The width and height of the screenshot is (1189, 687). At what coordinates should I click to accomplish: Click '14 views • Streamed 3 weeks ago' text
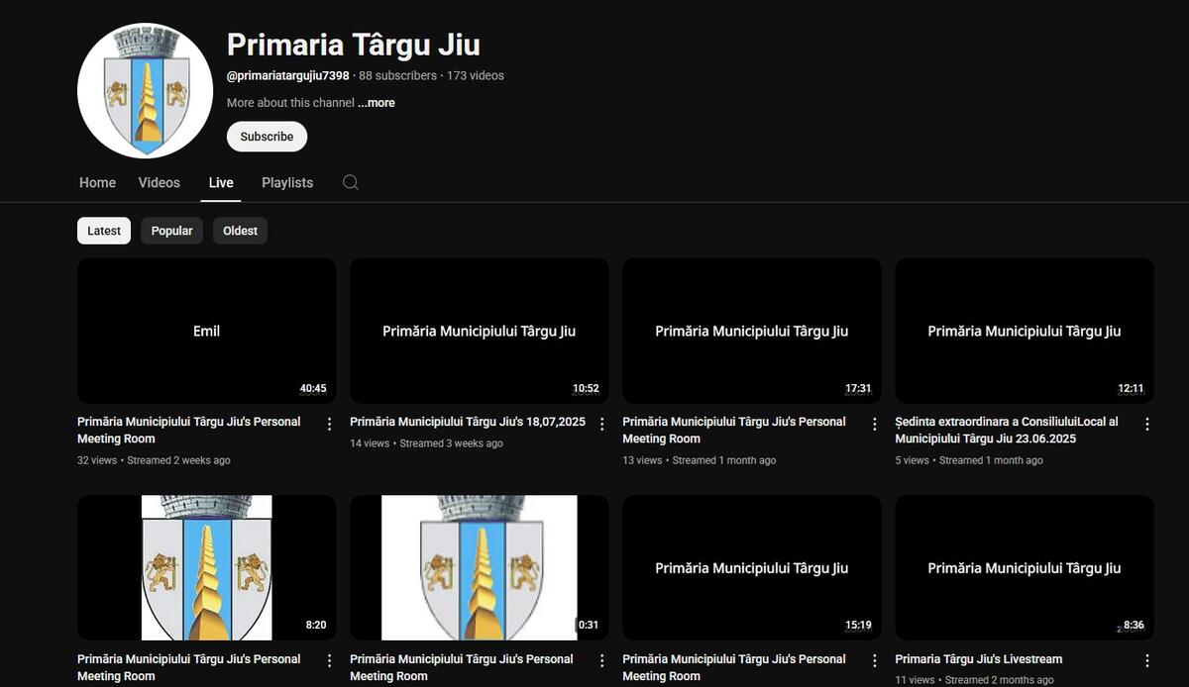tap(426, 443)
